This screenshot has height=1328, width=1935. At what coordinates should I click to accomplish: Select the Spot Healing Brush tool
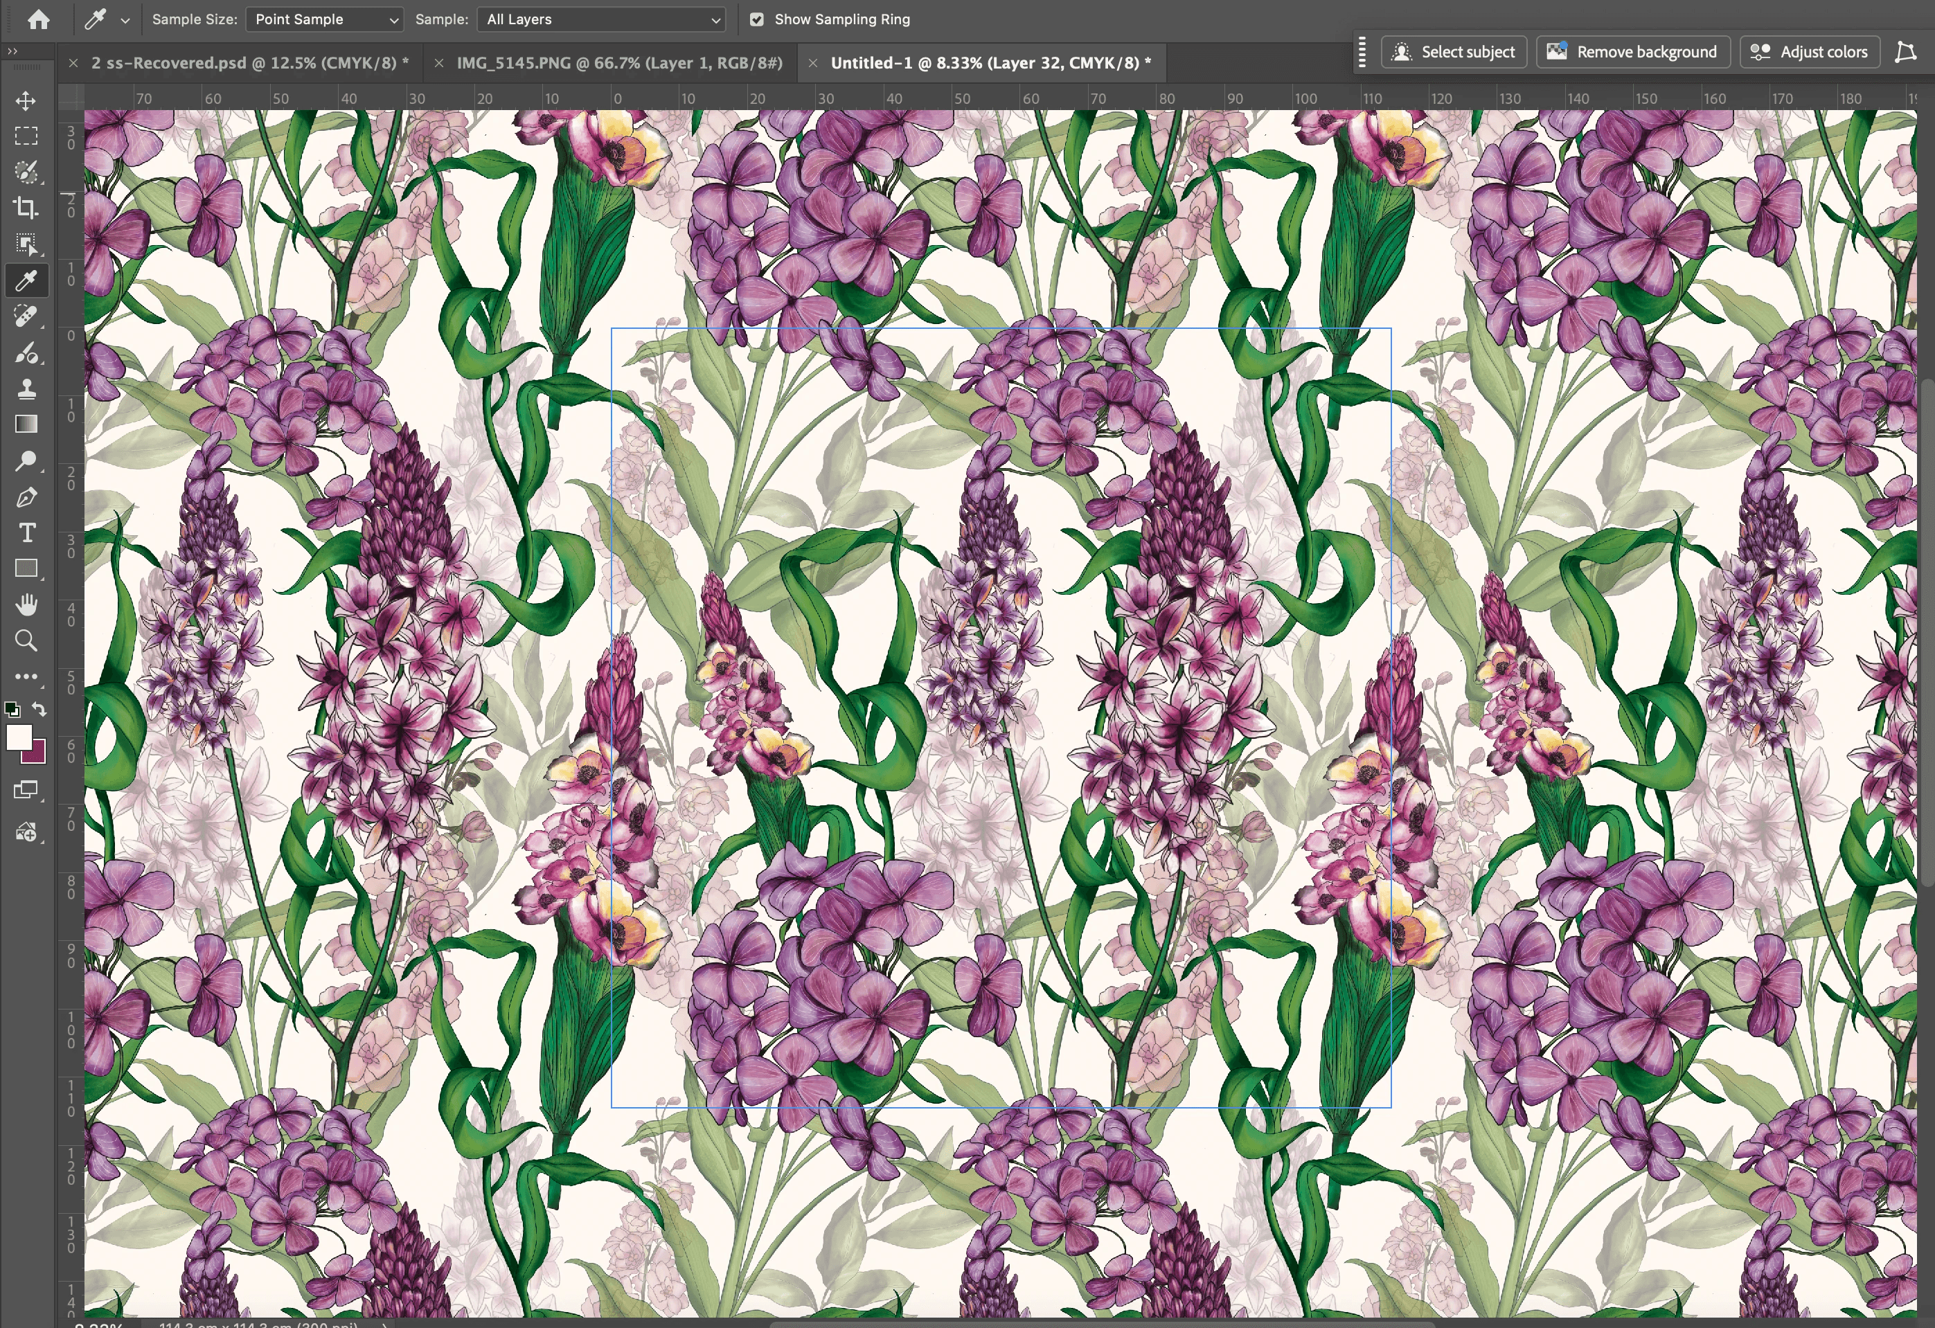(x=26, y=316)
